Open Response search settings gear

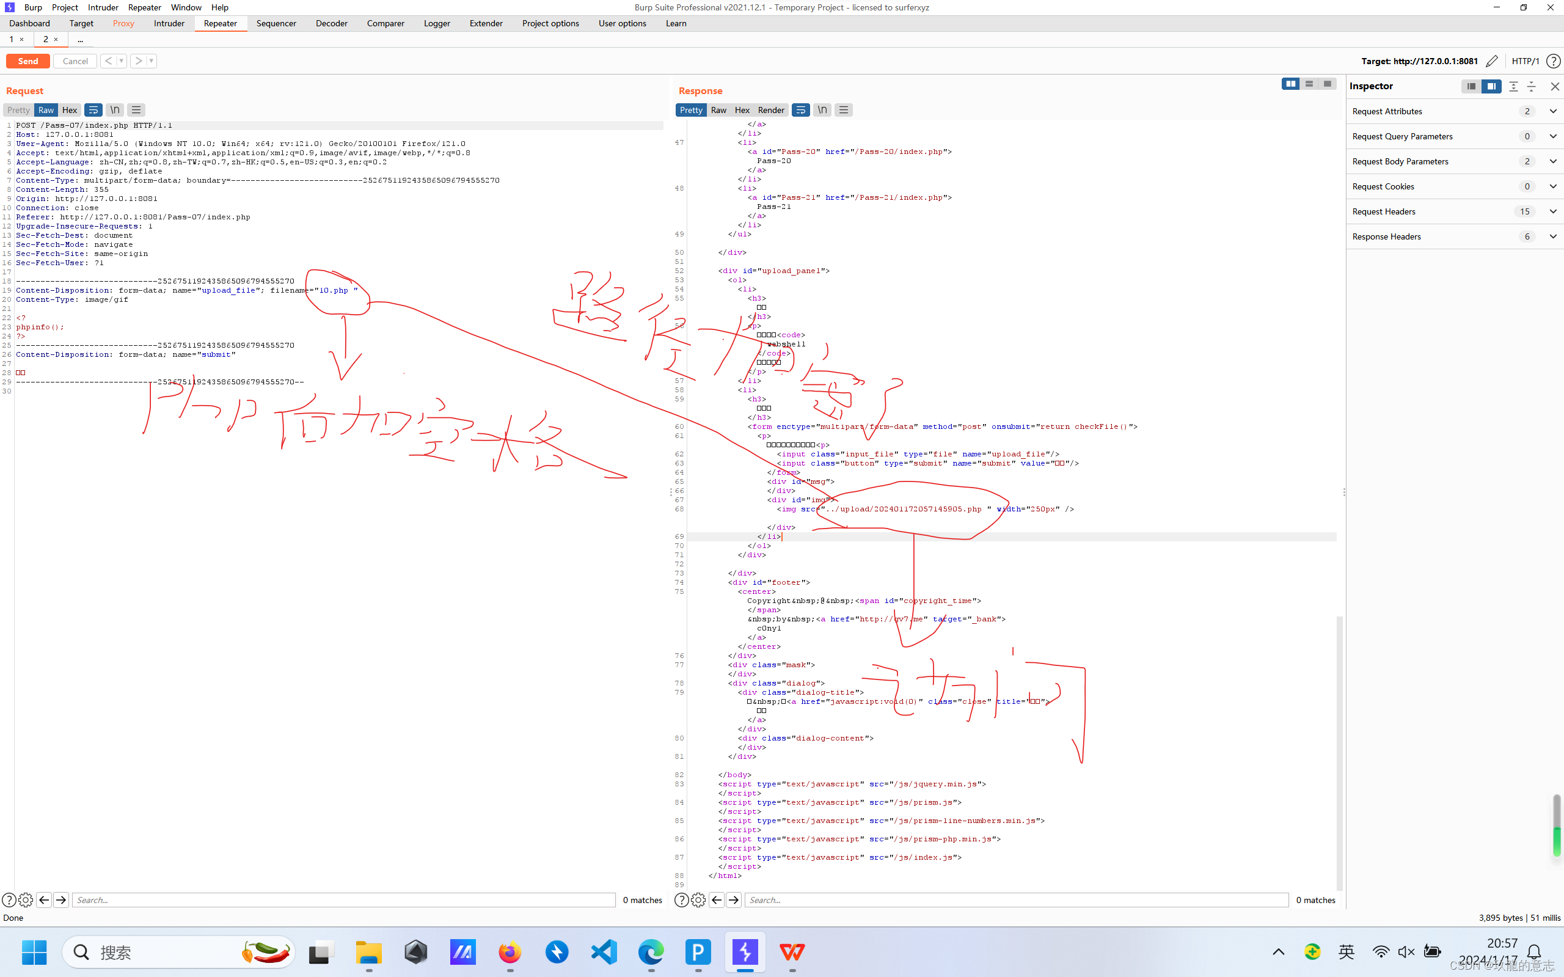[x=698, y=899]
